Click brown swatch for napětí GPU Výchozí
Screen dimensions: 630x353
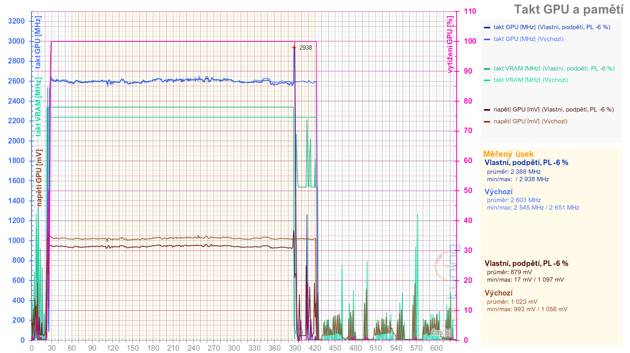[487, 122]
